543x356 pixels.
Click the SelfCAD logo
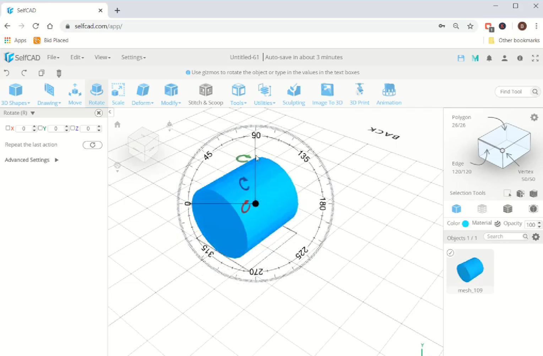(22, 57)
